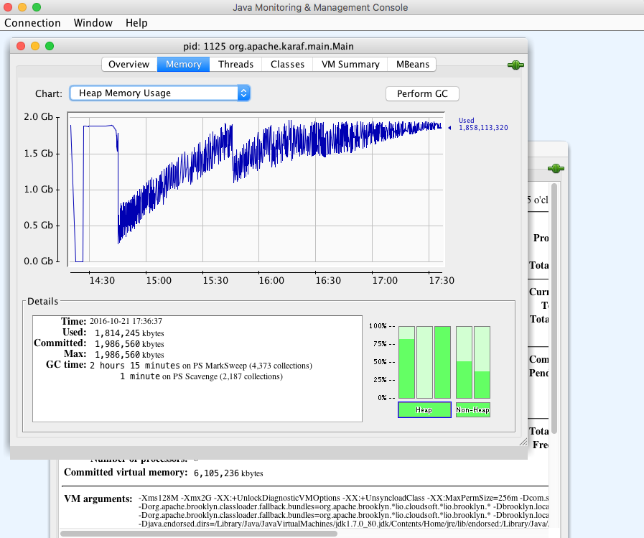Click the connection status icon in background window
This screenshot has width=644, height=538.
pos(556,168)
